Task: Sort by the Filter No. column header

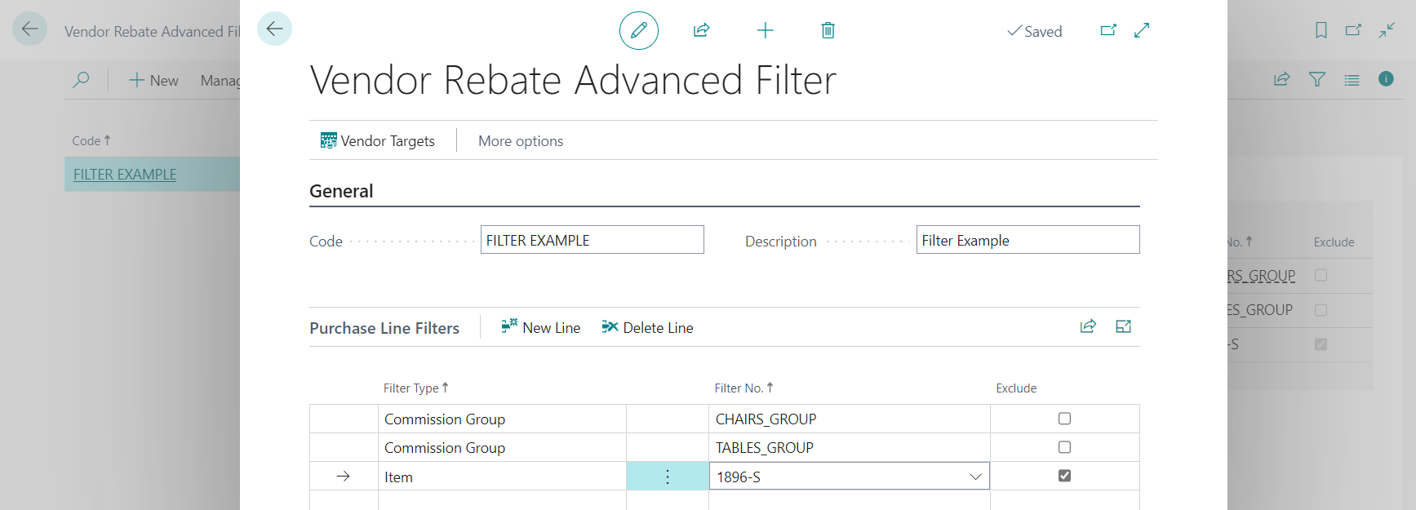Action: [744, 388]
